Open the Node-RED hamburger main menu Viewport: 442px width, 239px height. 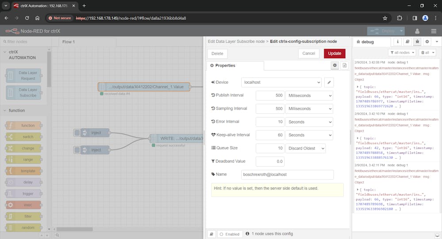point(433,31)
